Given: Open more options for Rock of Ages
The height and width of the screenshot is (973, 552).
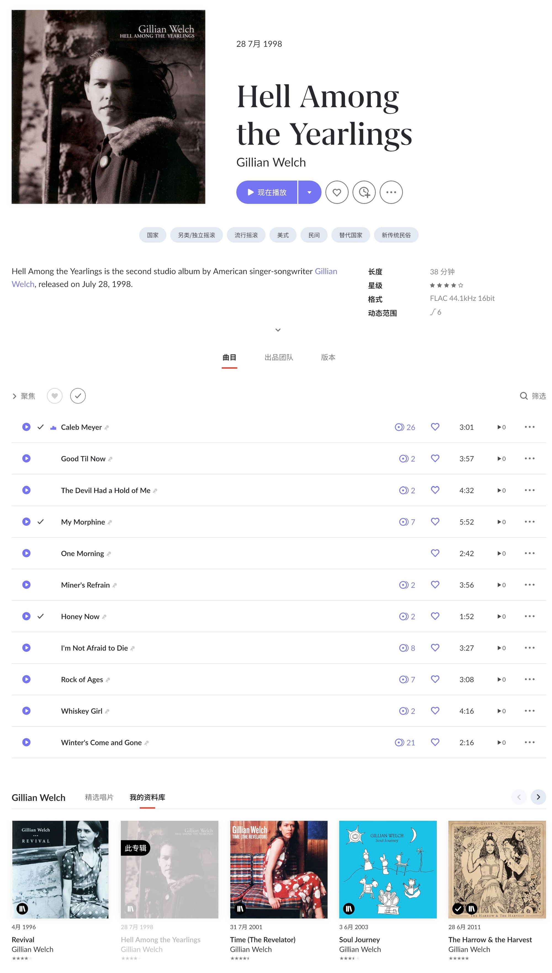Looking at the screenshot, I should coord(529,679).
